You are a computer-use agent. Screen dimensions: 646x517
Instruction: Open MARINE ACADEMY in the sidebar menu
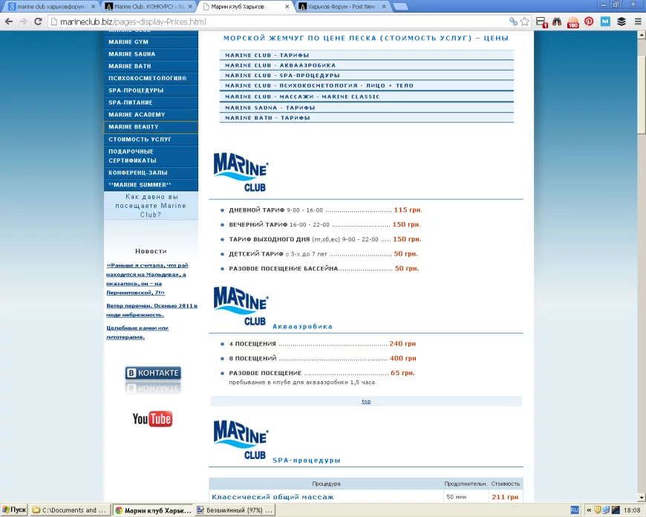pyautogui.click(x=151, y=114)
